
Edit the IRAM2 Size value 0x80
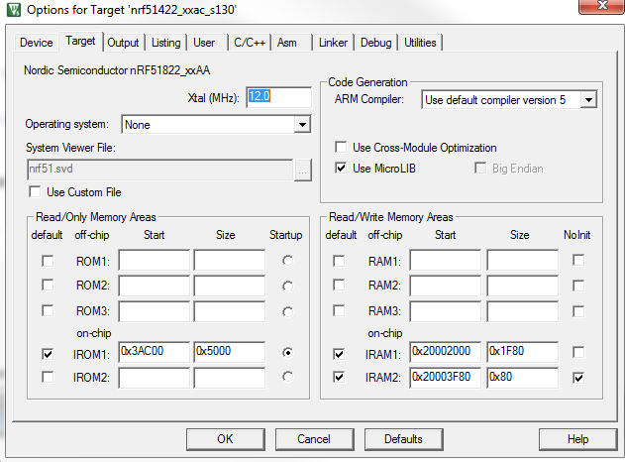pos(522,378)
